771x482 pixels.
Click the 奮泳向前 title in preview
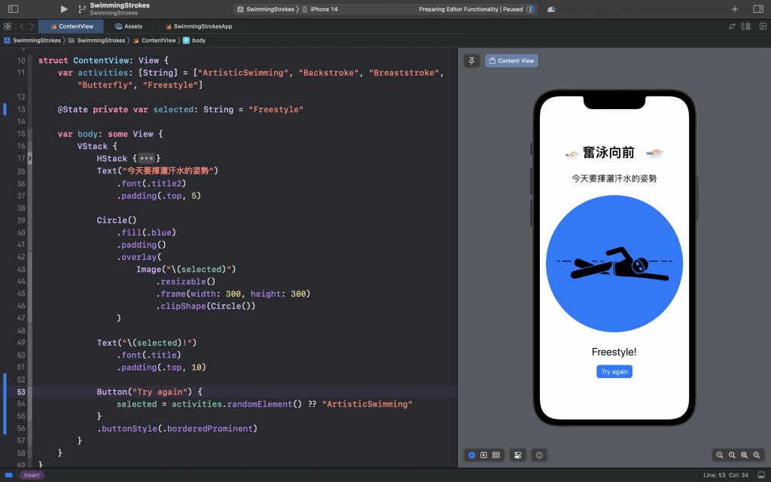coord(608,152)
